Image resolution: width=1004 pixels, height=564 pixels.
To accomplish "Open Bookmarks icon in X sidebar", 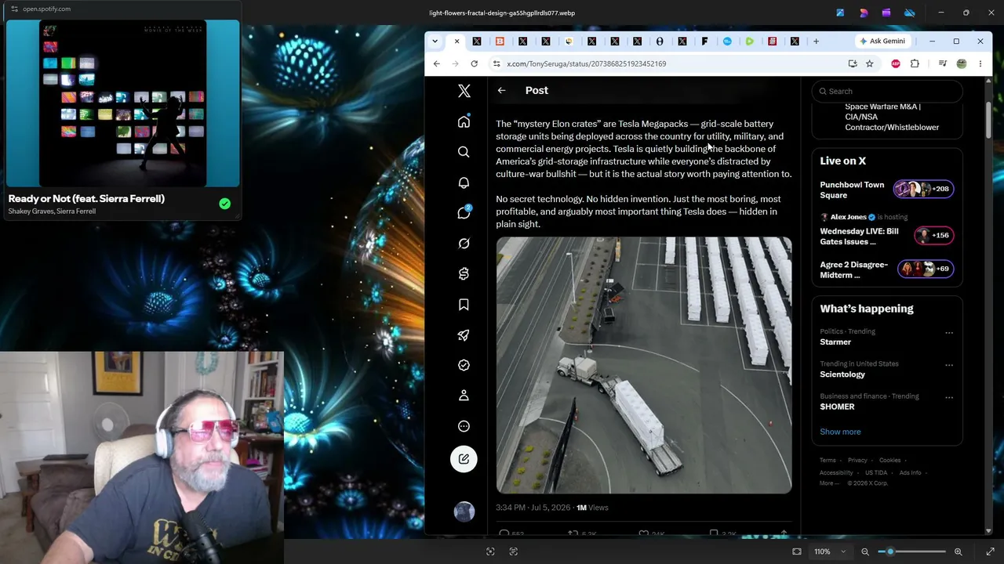I will (464, 305).
